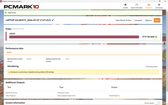This screenshot has height=105, width=168.
Task: Click the Monitoring heading
Action: point(13,66)
